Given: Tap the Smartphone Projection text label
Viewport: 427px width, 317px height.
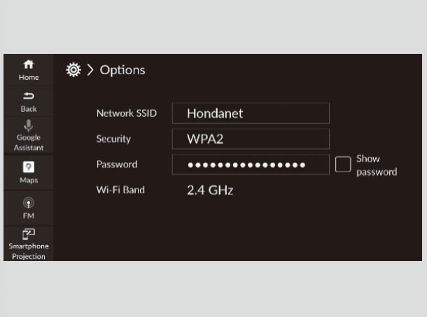Looking at the screenshot, I should click(29, 251).
